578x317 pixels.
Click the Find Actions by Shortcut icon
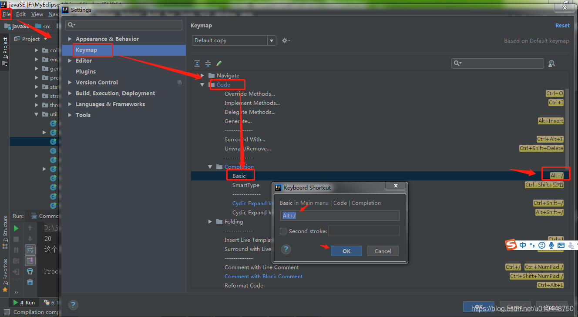tap(551, 63)
